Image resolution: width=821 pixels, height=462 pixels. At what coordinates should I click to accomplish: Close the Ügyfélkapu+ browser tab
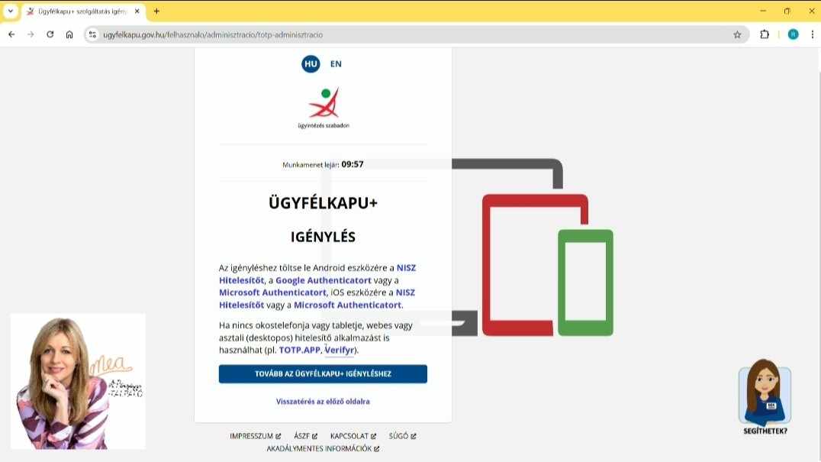coord(137,11)
